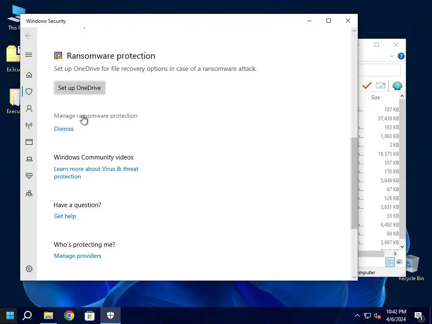Viewport: 432px width, 324px height.
Task: Open Account protection person icon
Action: [x=29, y=108]
